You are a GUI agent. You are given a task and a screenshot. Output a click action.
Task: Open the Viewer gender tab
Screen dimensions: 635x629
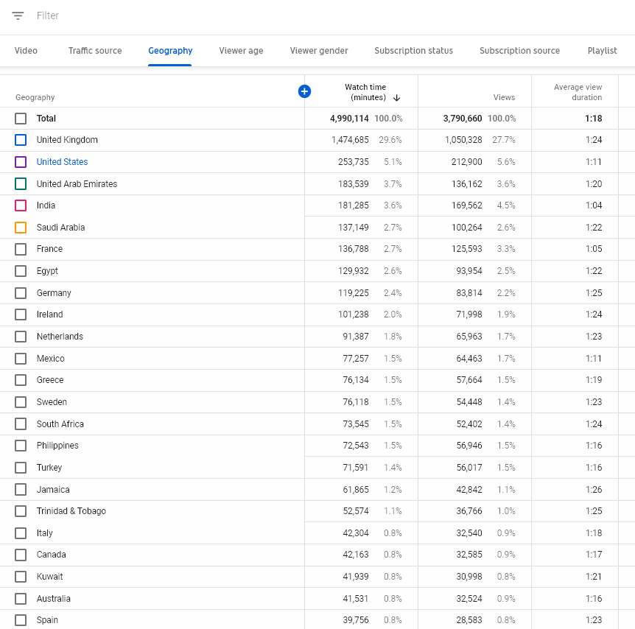pos(319,51)
